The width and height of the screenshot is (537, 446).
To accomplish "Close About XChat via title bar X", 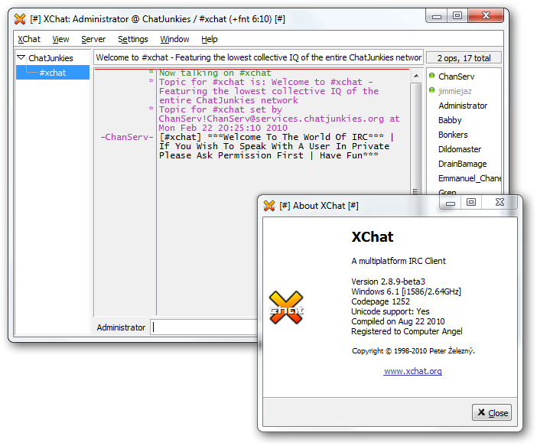I will (500, 202).
